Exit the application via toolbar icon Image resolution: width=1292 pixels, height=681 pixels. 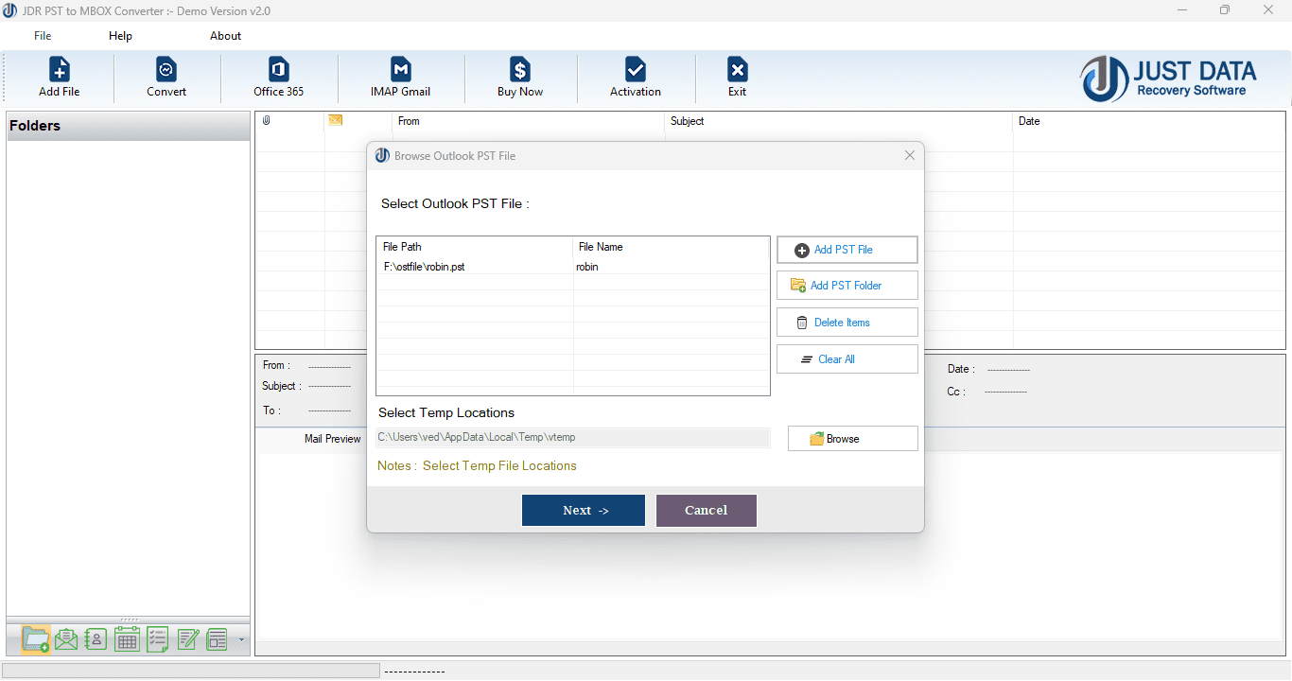click(x=737, y=76)
